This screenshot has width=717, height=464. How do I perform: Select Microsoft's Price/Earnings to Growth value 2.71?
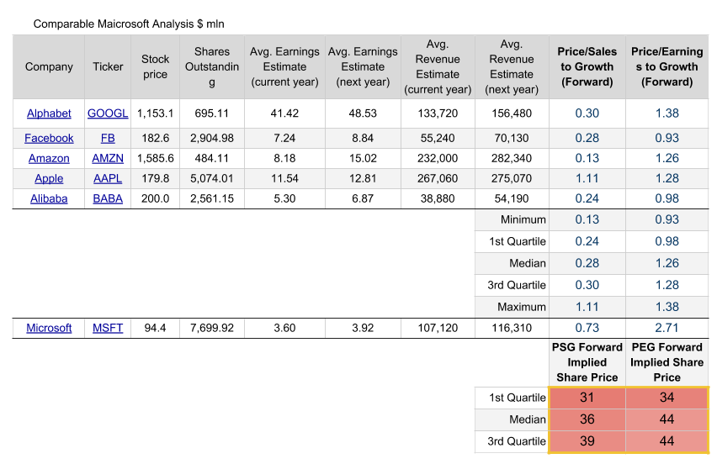pyautogui.click(x=667, y=328)
